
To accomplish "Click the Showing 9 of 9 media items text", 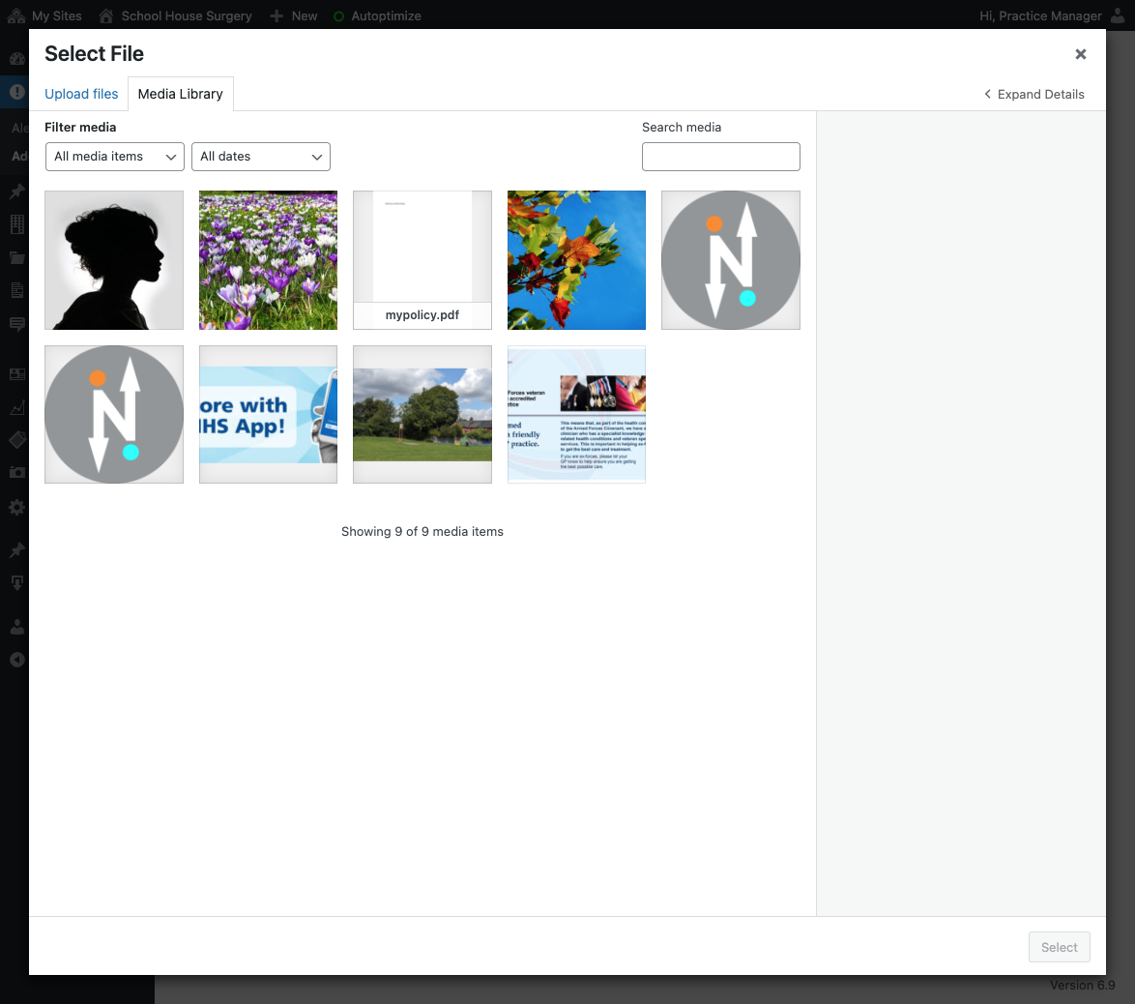I will pyautogui.click(x=422, y=532).
